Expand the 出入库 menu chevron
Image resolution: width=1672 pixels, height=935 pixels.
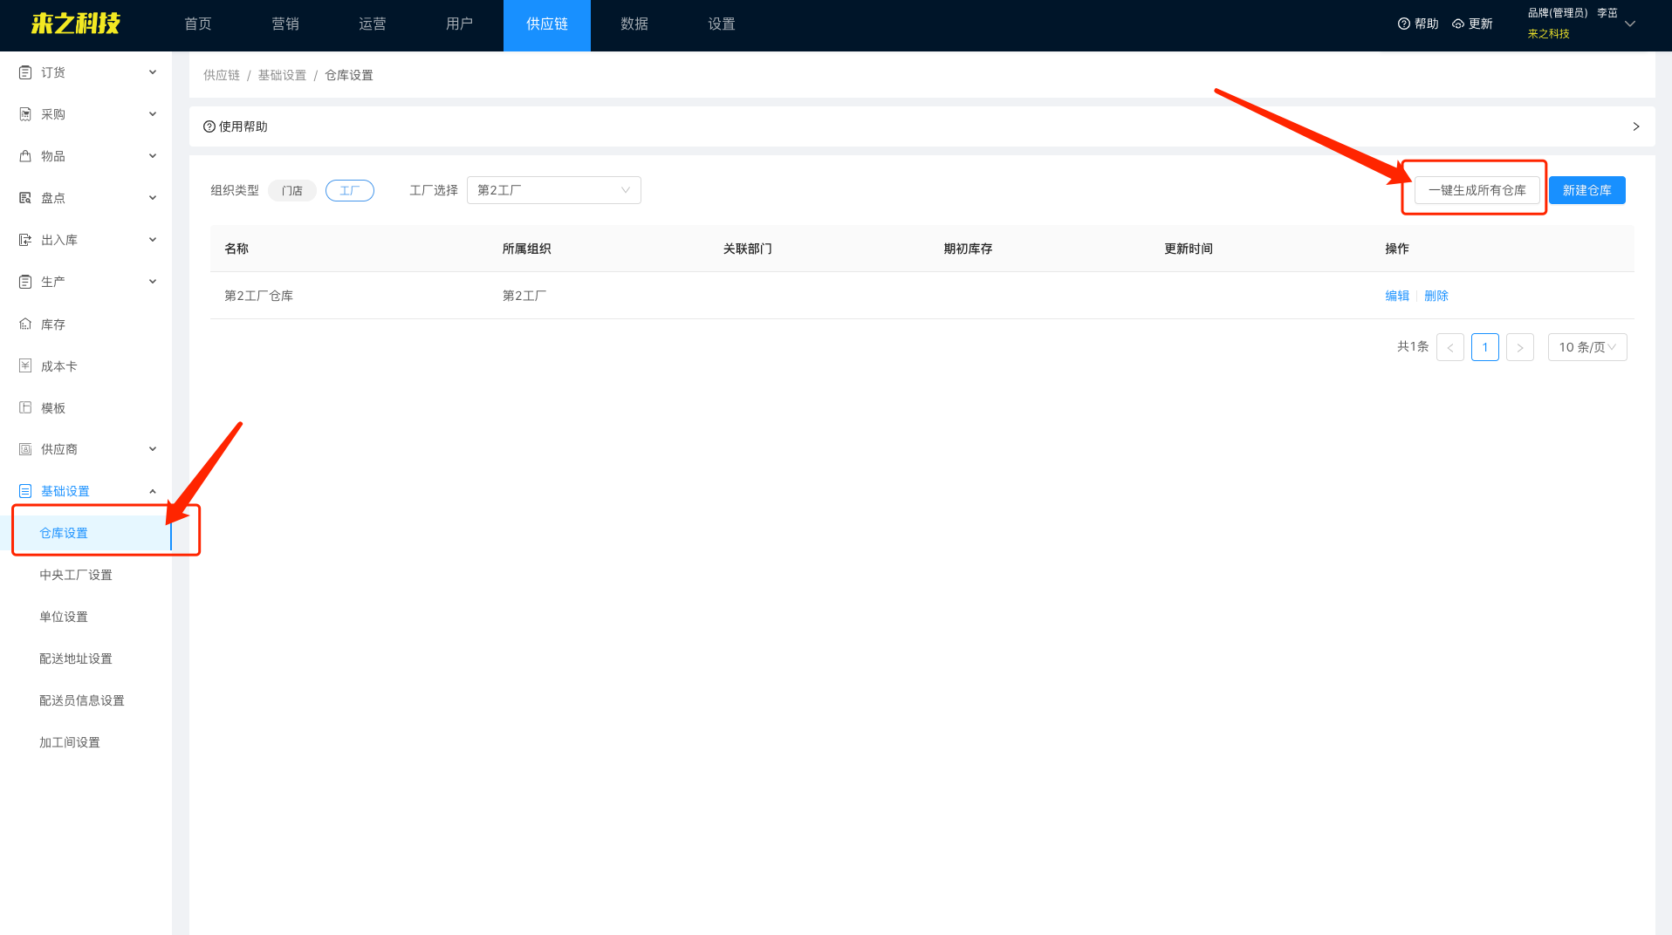(153, 240)
